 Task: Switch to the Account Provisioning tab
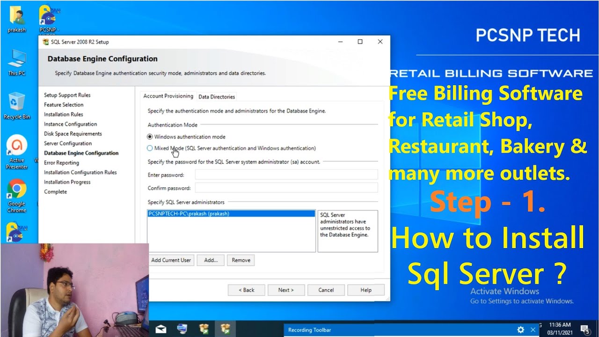pyautogui.click(x=168, y=96)
